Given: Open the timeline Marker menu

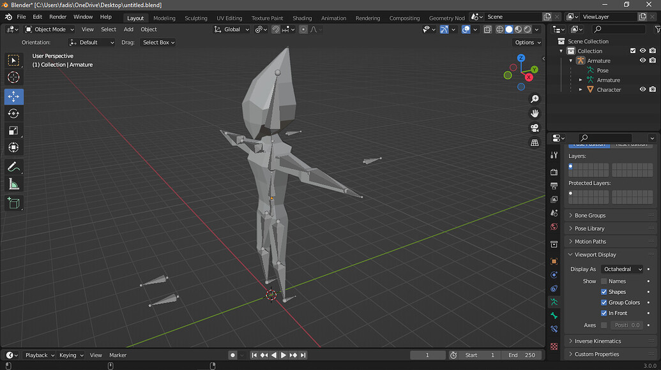Looking at the screenshot, I should coord(118,355).
